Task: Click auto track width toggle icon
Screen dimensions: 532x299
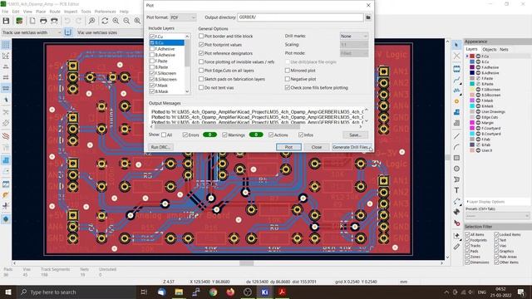Action: (x=68, y=32)
